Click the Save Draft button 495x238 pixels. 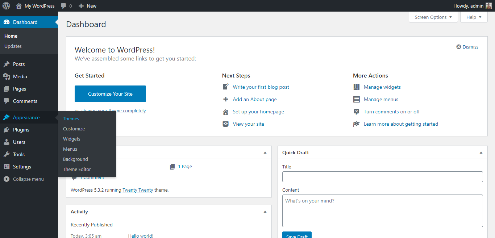(297, 235)
